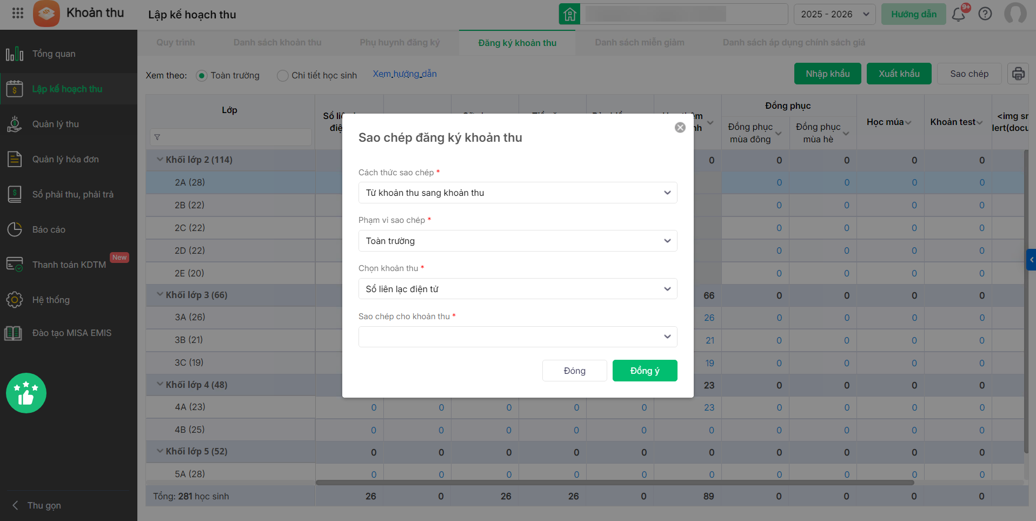The height and width of the screenshot is (521, 1036).
Task: Open the Cách thức sao chép dropdown
Action: (517, 193)
